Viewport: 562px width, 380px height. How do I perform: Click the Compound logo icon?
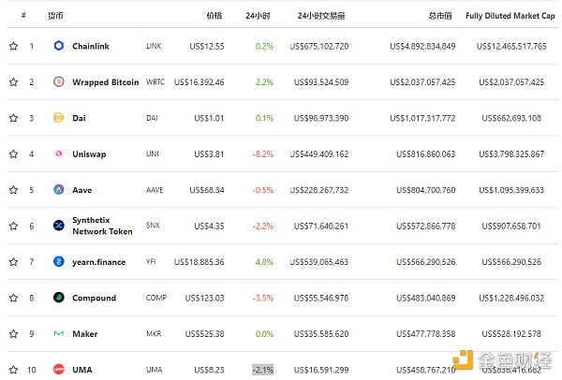(58, 298)
